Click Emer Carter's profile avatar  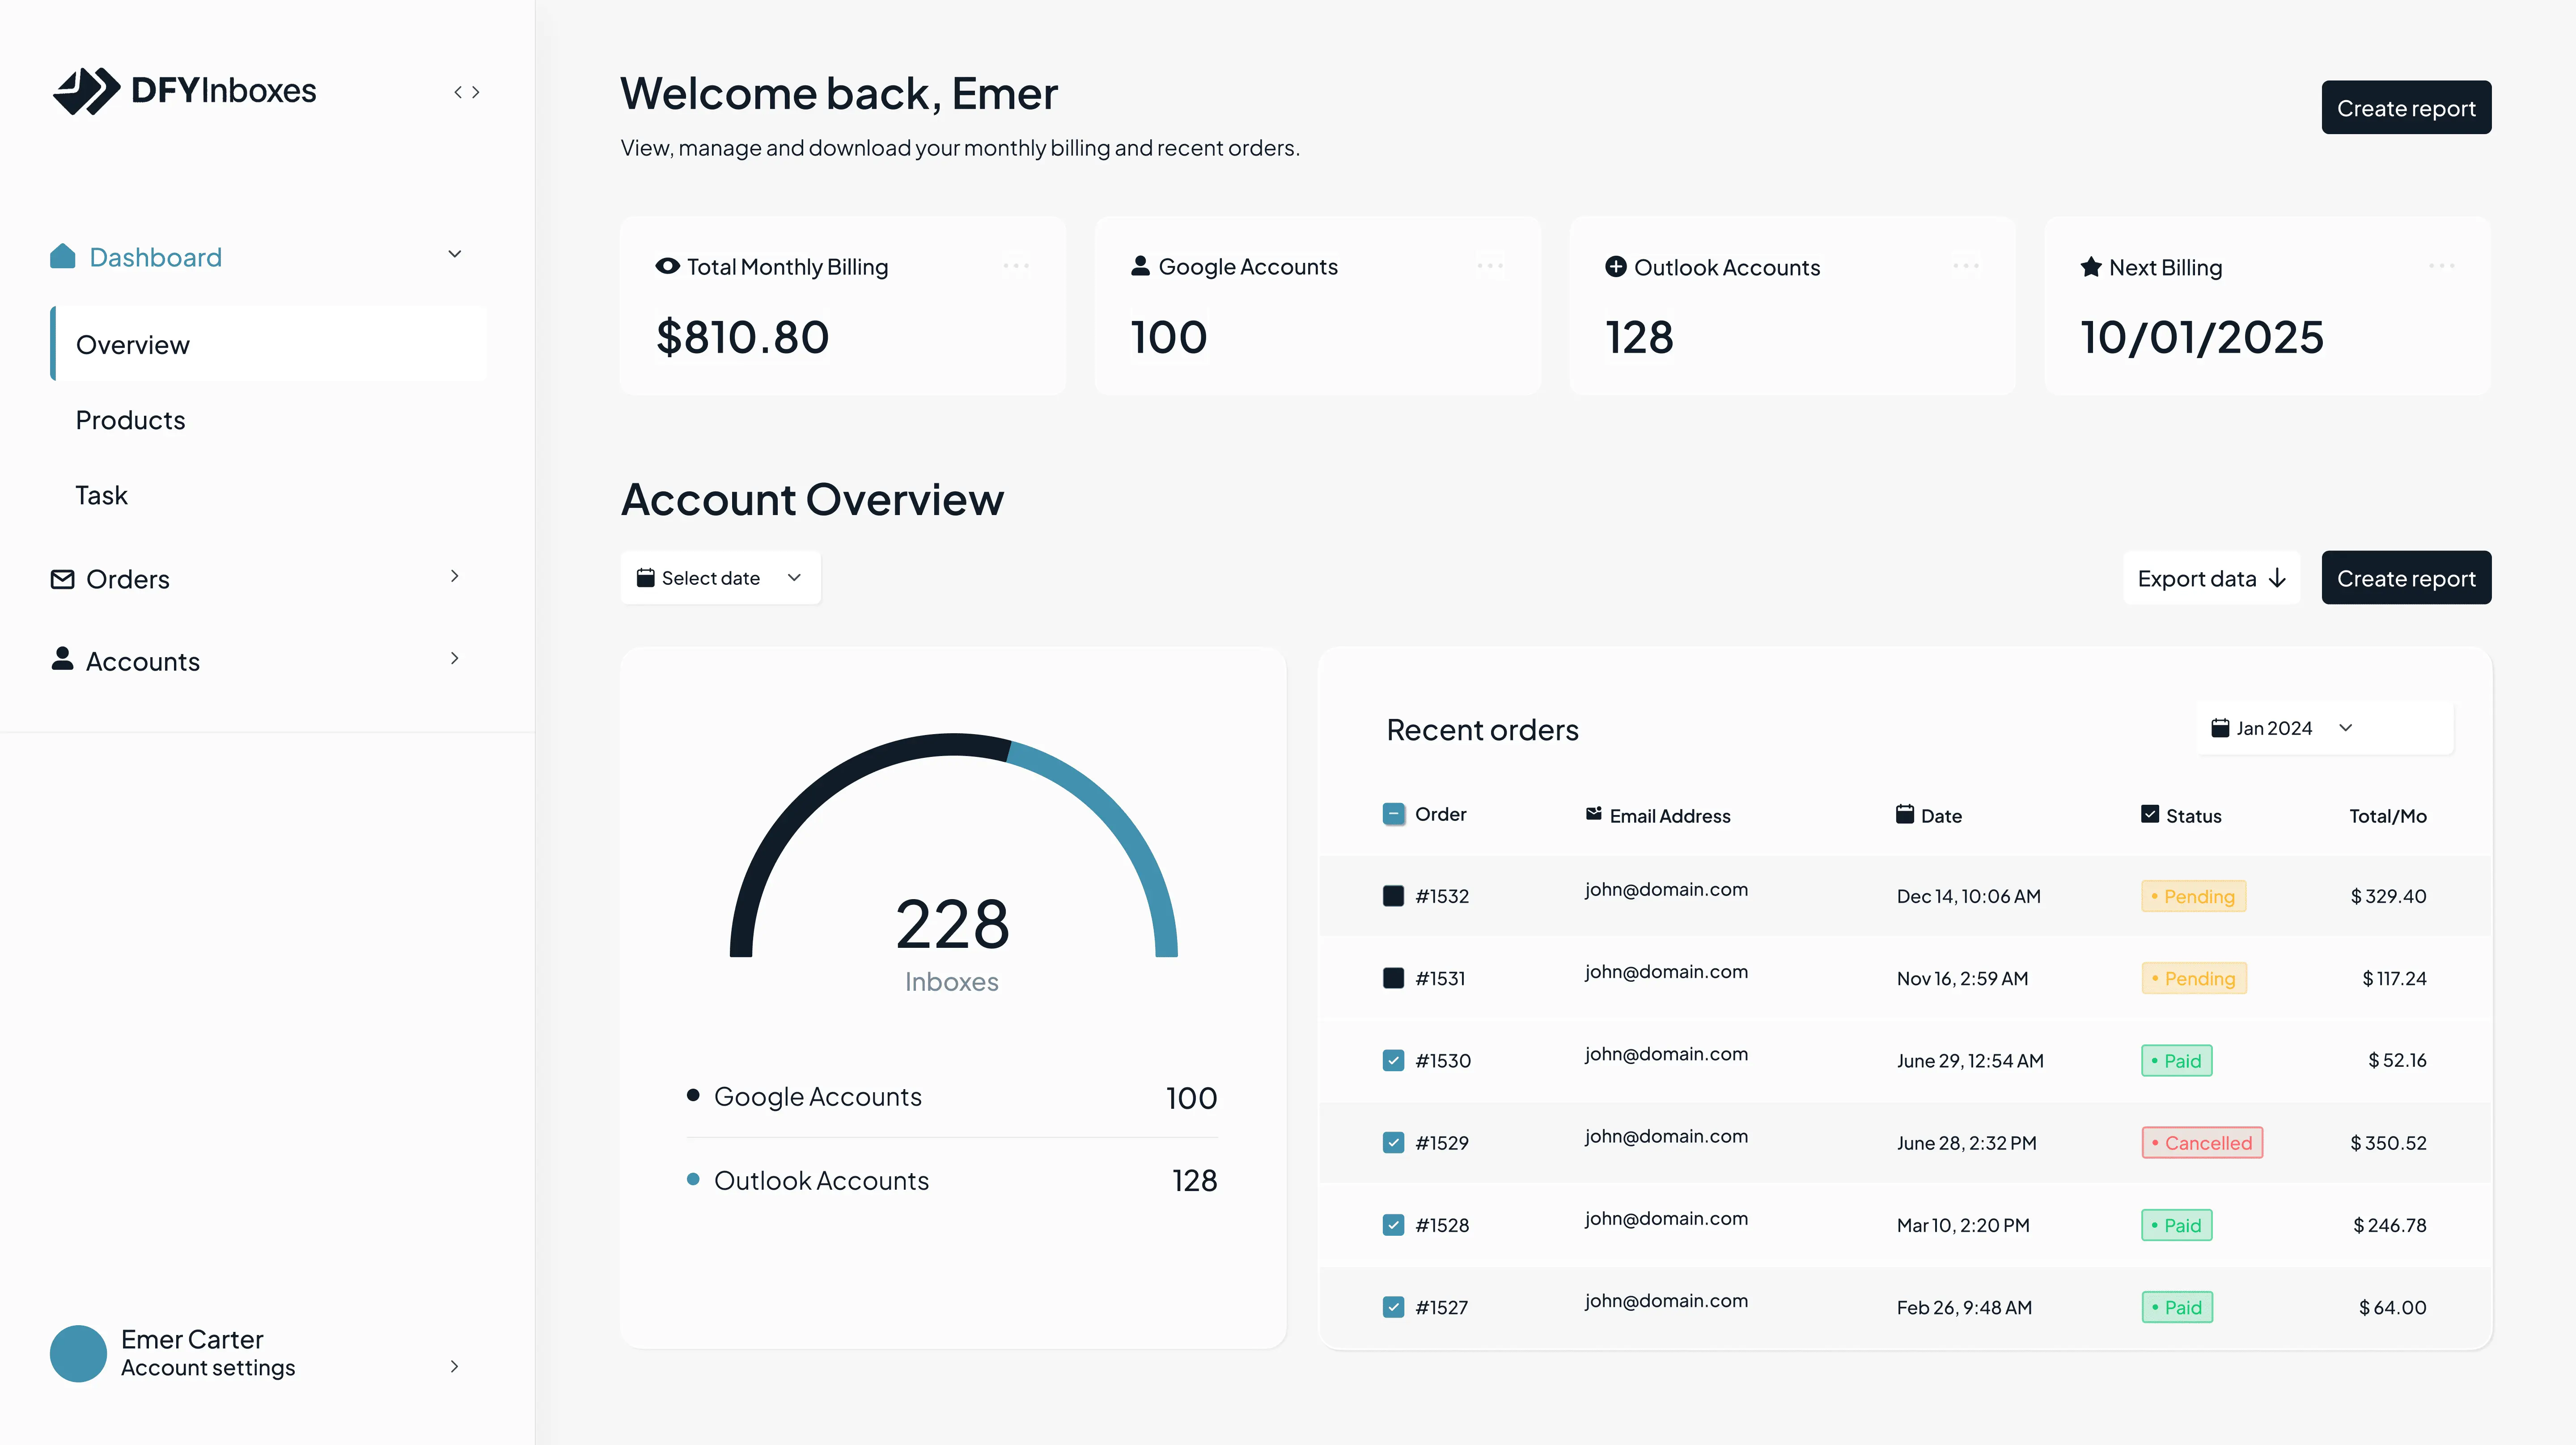coord(78,1353)
